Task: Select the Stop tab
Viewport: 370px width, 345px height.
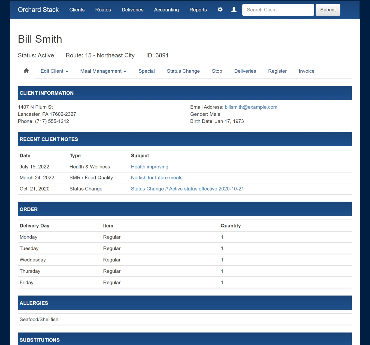Action: [x=217, y=71]
